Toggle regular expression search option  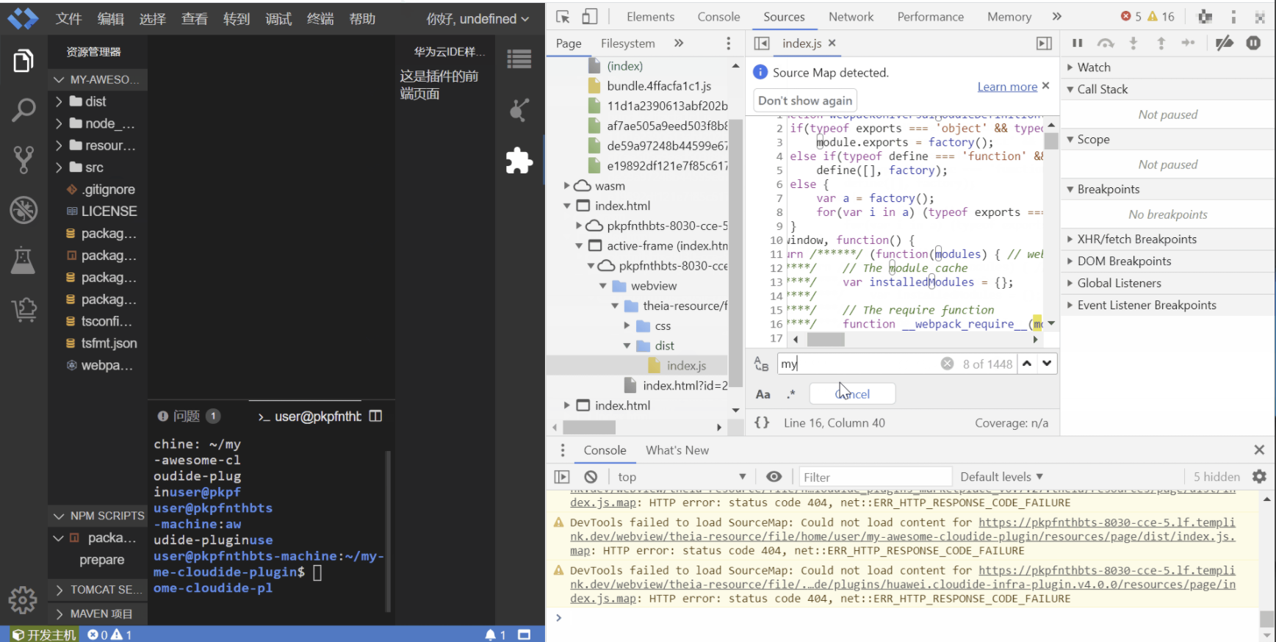tap(791, 394)
